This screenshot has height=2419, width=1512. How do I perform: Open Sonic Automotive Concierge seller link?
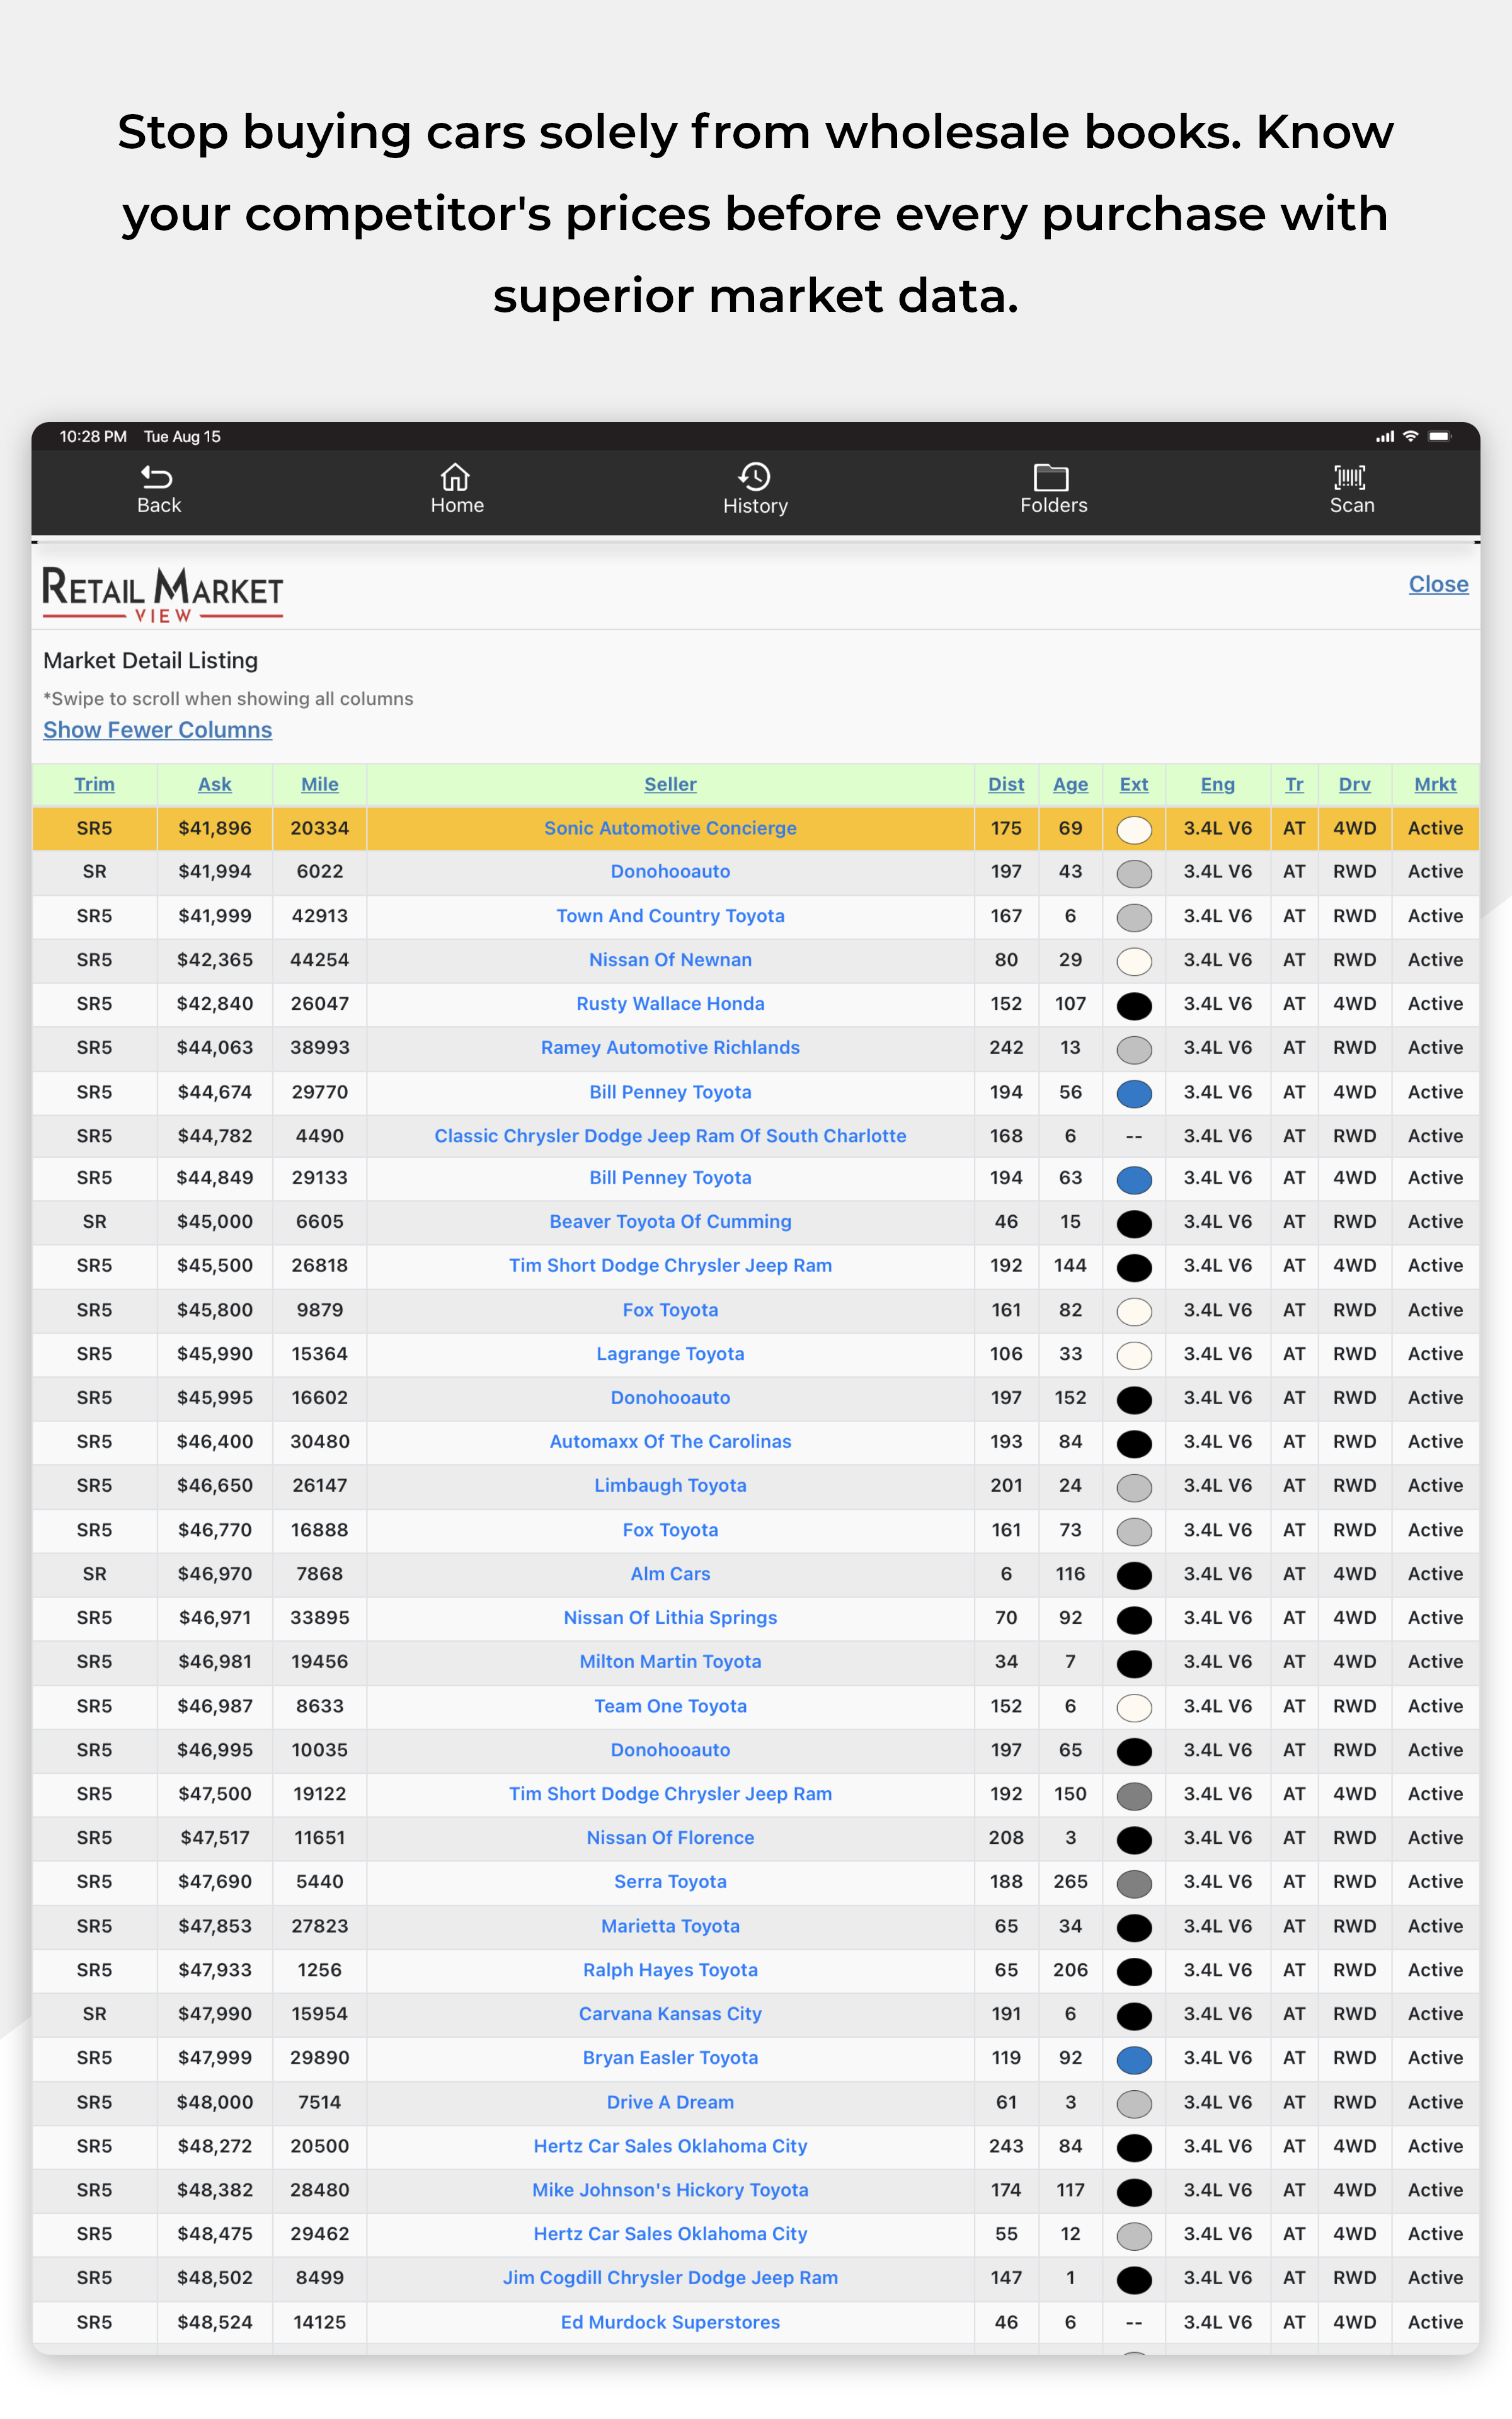[x=670, y=828]
